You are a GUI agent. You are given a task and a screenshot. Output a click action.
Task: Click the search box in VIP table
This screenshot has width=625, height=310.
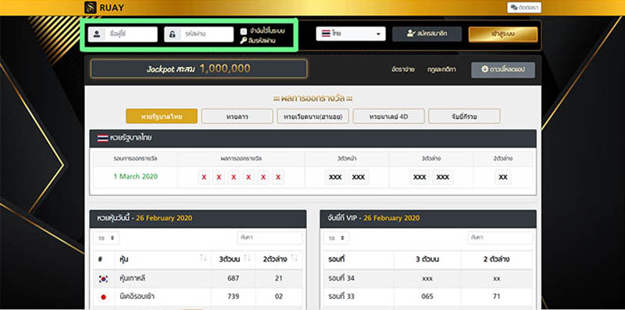[x=500, y=238]
